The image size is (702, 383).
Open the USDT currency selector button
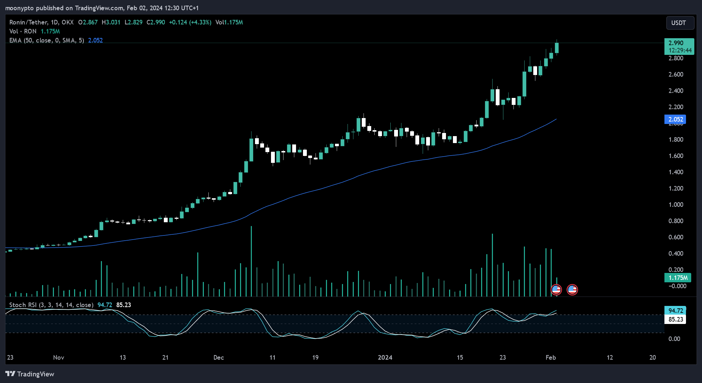pyautogui.click(x=680, y=23)
